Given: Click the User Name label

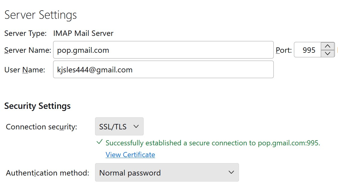Looking at the screenshot, I should point(24,70).
